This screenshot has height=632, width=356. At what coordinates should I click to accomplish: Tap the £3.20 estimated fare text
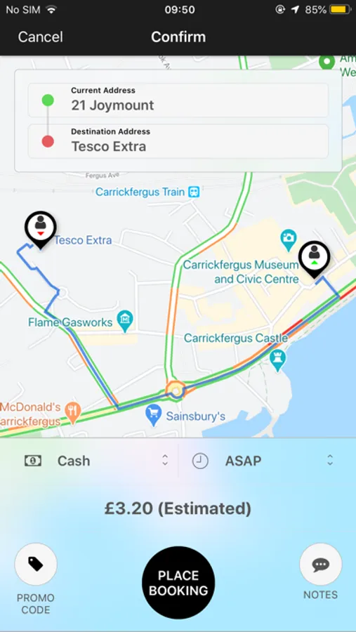(x=178, y=508)
